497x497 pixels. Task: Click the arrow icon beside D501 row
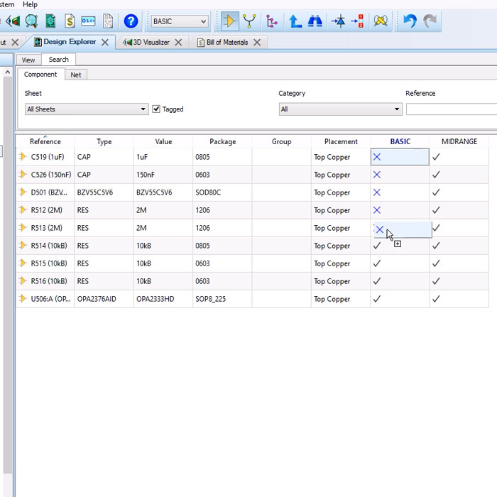23,192
